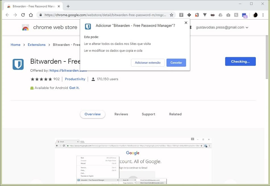The height and width of the screenshot is (186, 270).
Task: Open the Support tab
Action: [148, 114]
